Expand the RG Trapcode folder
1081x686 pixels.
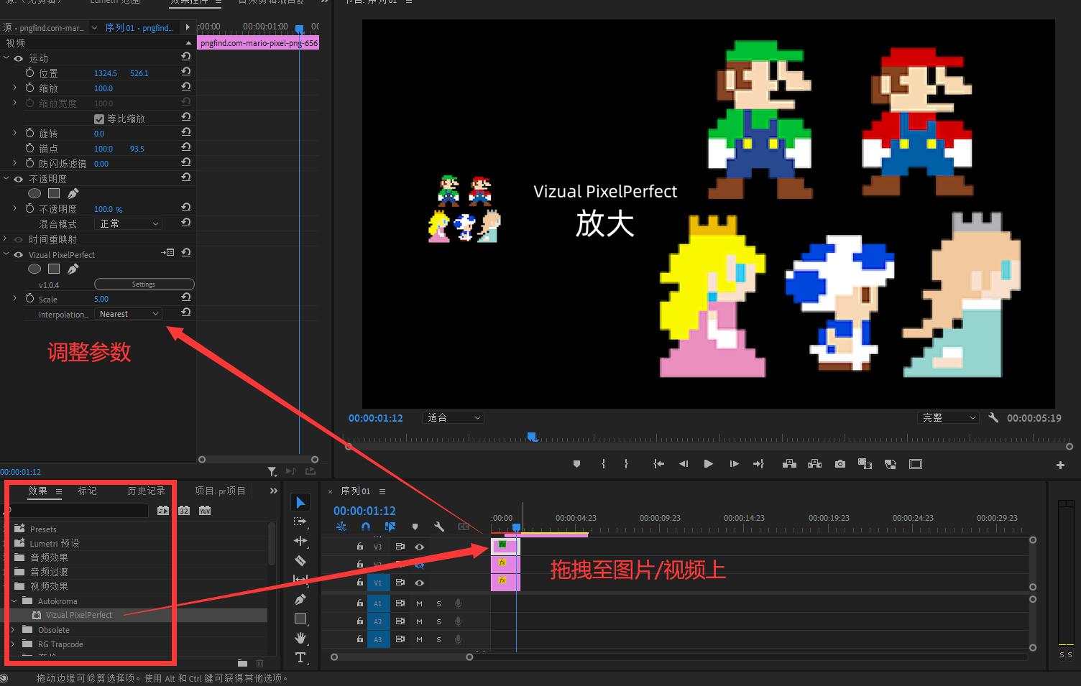tap(14, 644)
